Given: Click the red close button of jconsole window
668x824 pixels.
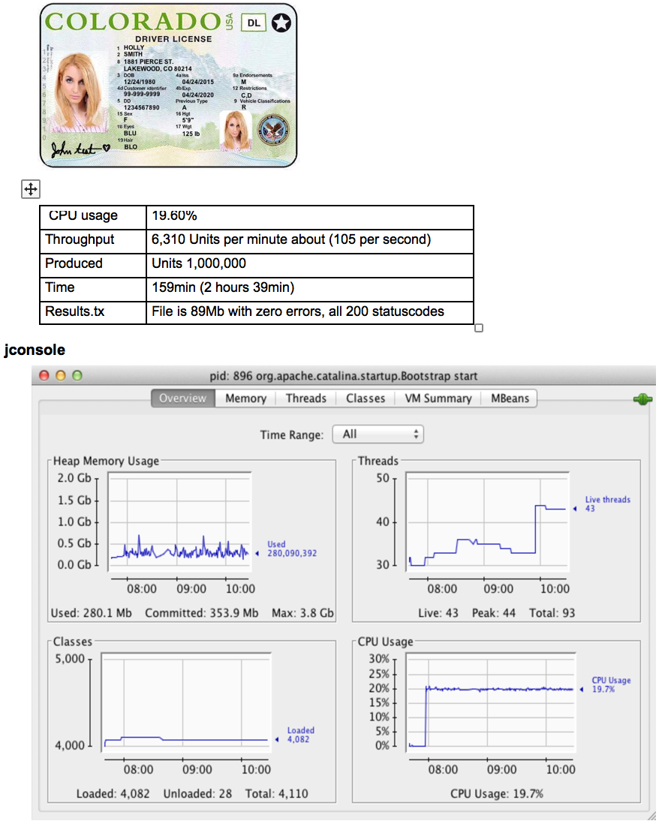Looking at the screenshot, I should click(x=44, y=375).
